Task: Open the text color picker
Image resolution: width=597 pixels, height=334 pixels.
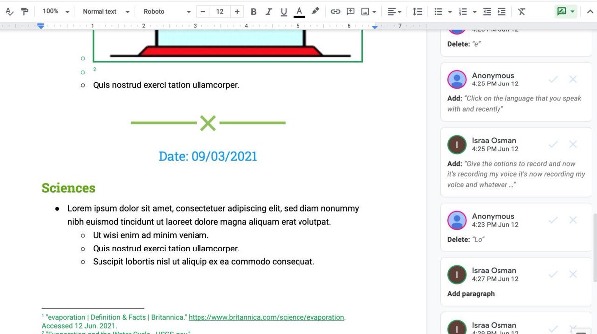Action: coord(299,11)
